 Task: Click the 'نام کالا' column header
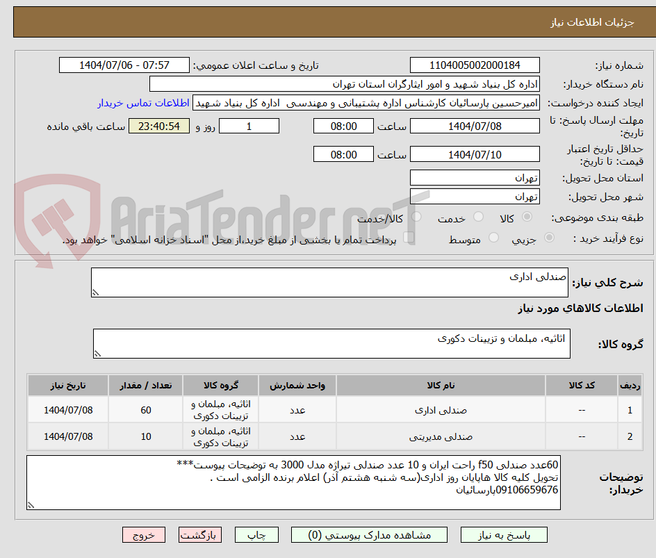point(441,385)
